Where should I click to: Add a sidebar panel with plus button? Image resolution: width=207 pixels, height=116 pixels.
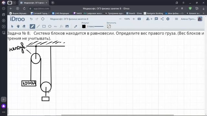click(x=4, y=100)
